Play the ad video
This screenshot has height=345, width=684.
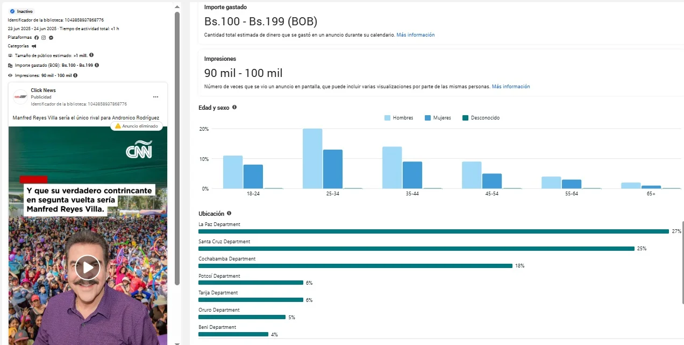tap(88, 267)
